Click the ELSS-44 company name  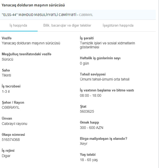[39, 15]
